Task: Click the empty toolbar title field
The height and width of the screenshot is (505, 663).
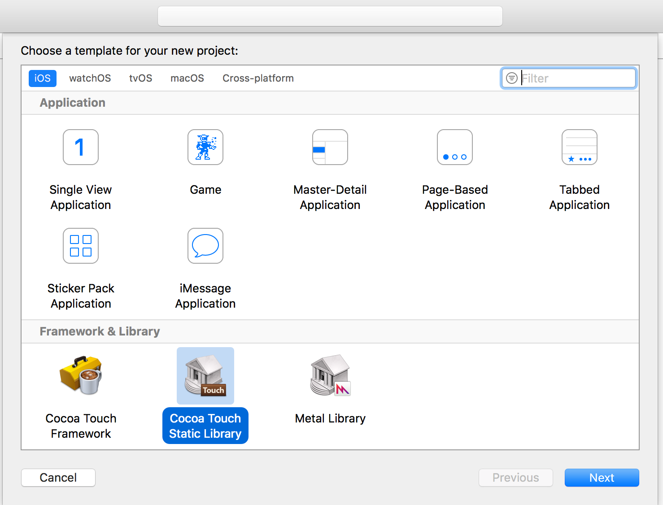Action: (330, 16)
